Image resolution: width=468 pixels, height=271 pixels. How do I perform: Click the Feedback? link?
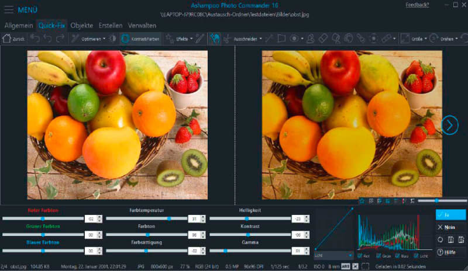(417, 5)
